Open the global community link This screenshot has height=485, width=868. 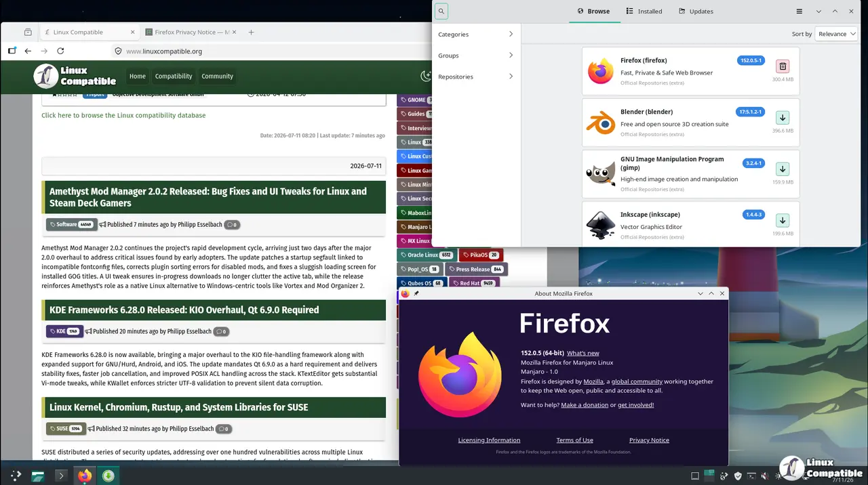coord(637,381)
